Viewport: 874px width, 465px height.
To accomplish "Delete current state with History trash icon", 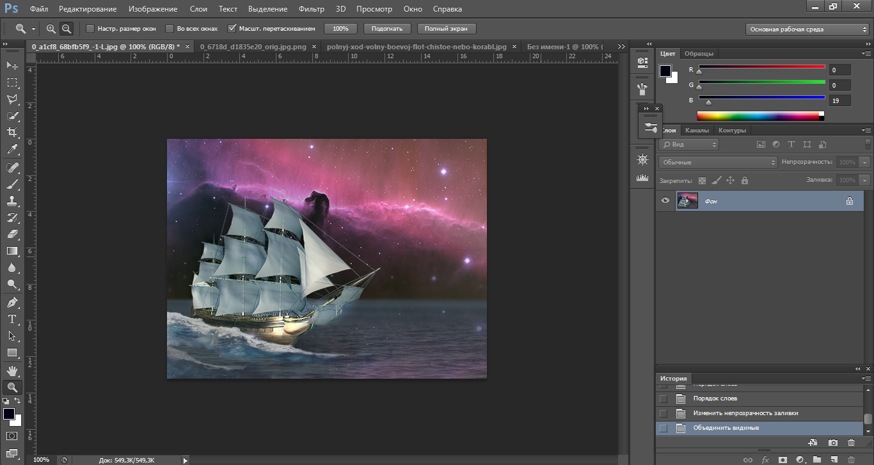I will [851, 442].
